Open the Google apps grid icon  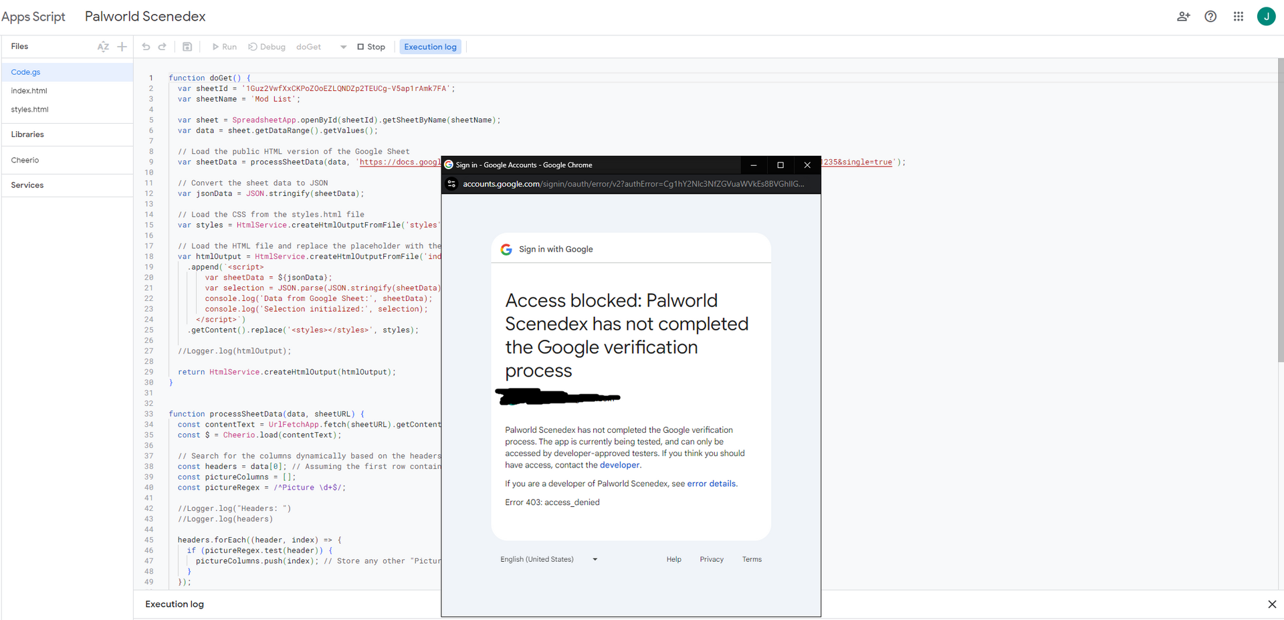click(x=1239, y=17)
